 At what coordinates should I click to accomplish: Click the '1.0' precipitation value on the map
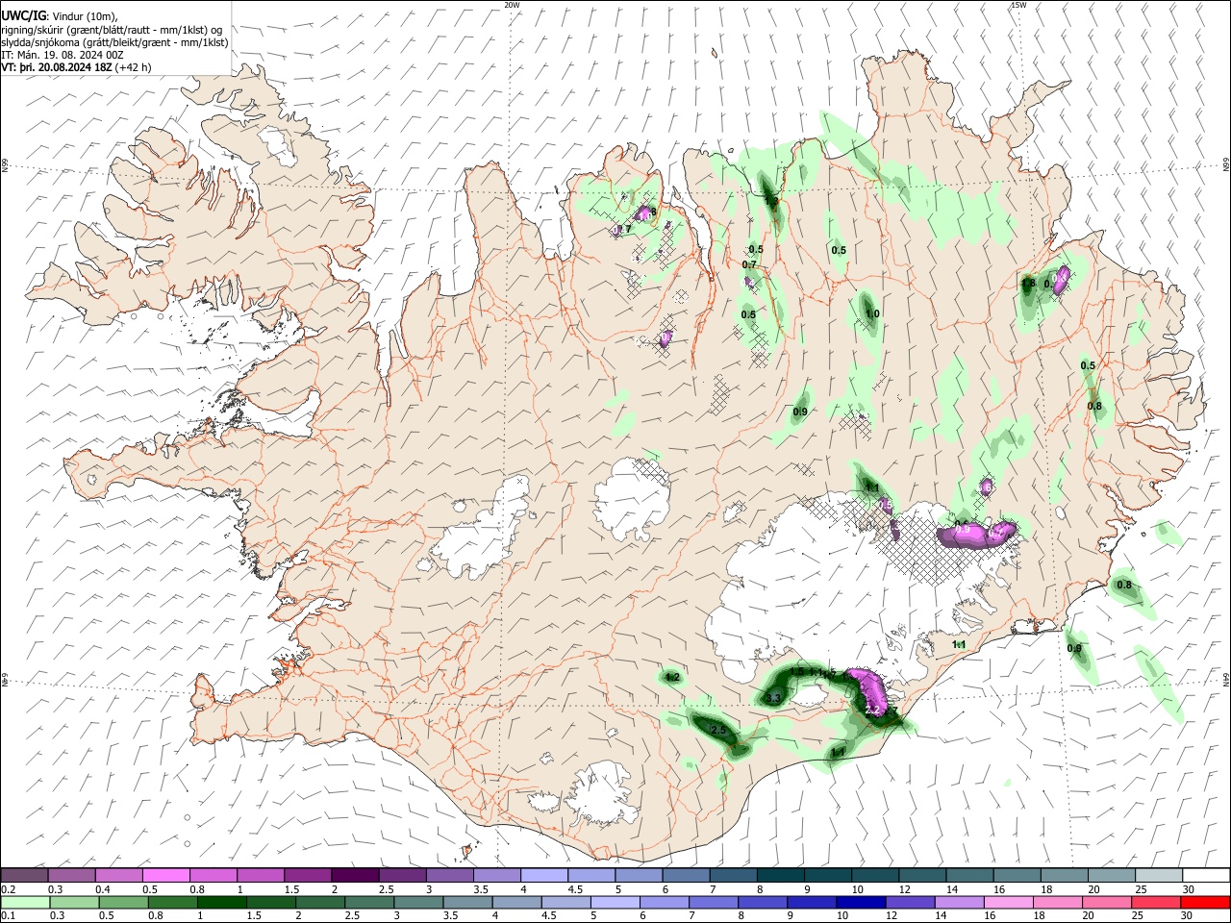tap(872, 314)
